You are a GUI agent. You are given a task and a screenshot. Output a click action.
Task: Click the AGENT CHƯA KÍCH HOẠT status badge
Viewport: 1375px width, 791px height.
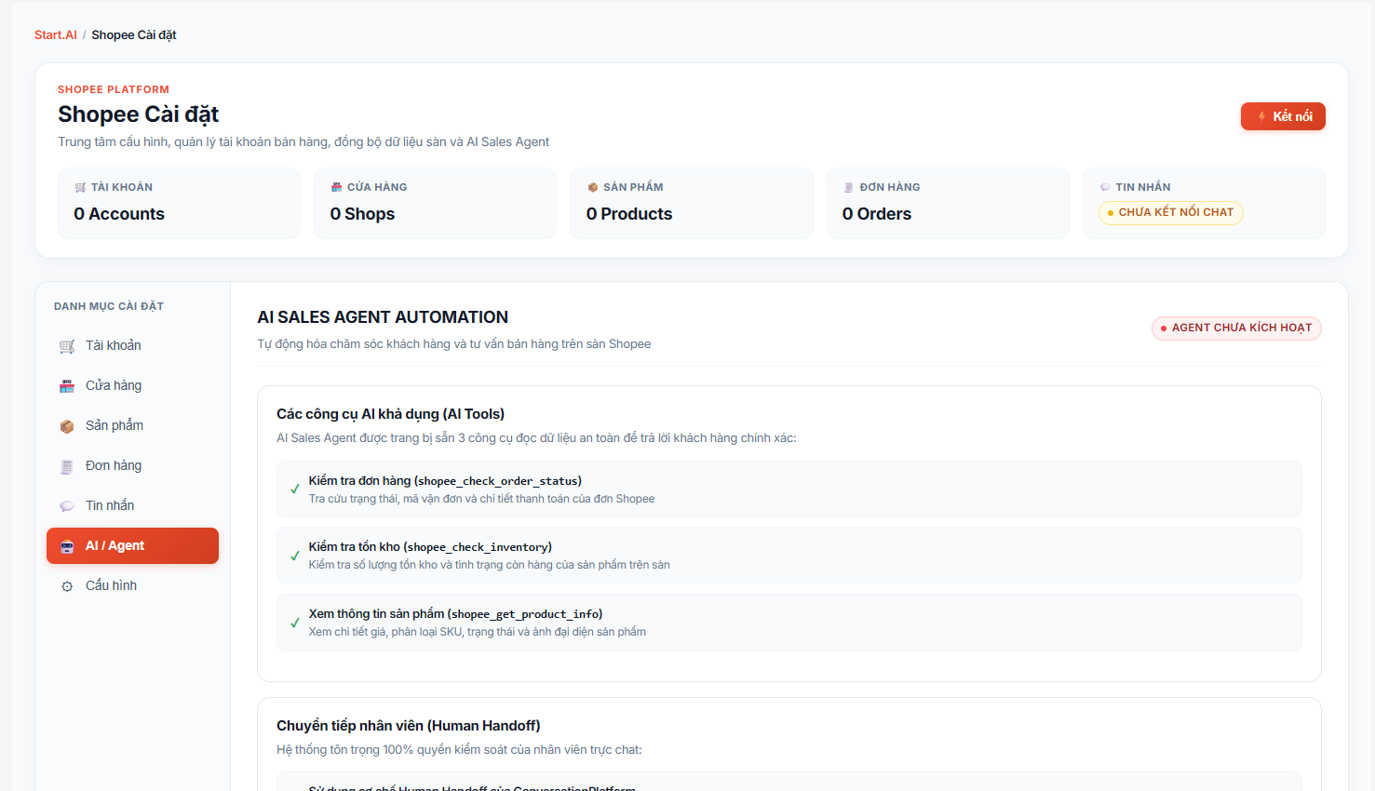[x=1236, y=328]
